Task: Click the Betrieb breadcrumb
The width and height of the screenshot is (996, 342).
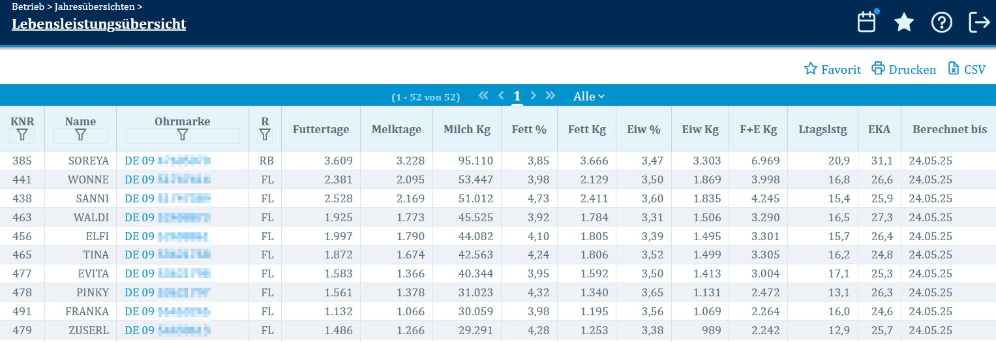Action: pyautogui.click(x=27, y=7)
